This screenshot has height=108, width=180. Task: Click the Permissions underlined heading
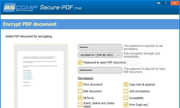click(86, 78)
